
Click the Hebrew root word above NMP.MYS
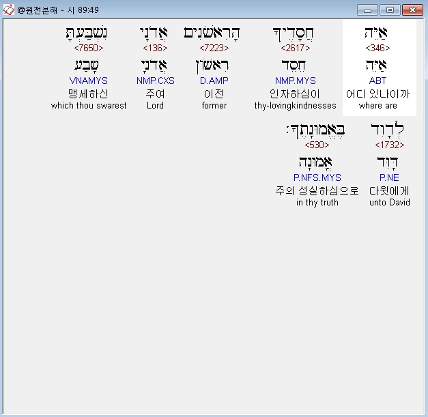(x=294, y=66)
